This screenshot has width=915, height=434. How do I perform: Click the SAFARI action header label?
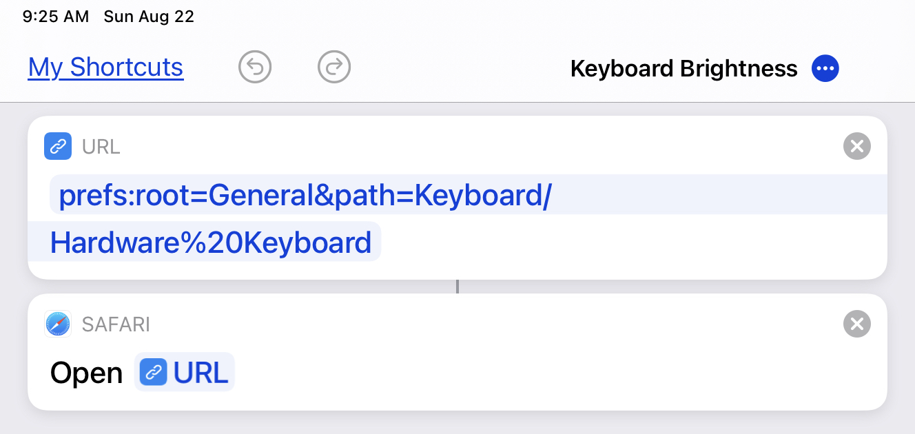point(116,324)
